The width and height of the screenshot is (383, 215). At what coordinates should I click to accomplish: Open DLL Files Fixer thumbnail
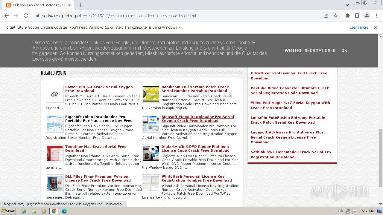tap(54, 183)
